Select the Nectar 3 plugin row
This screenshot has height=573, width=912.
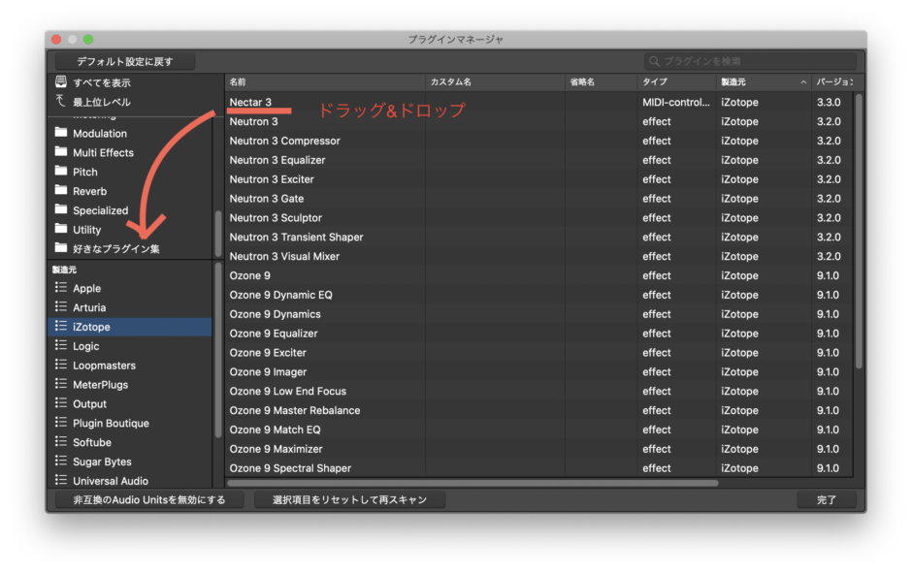tap(252, 102)
